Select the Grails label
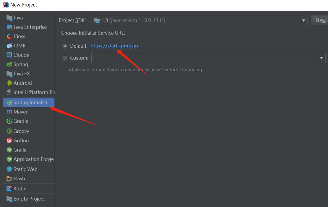The height and width of the screenshot is (207, 328). [x=20, y=150]
